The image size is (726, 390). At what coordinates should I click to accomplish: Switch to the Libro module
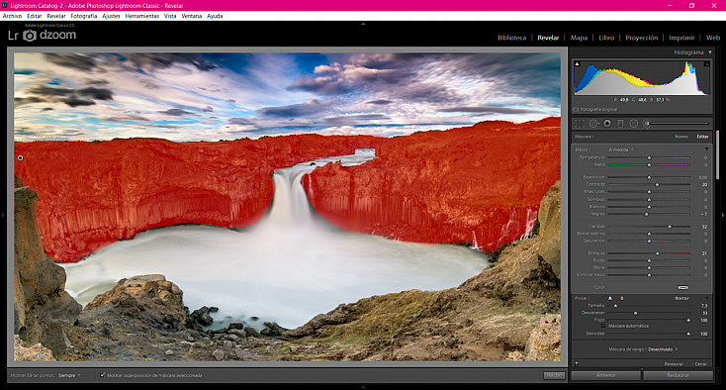point(606,38)
